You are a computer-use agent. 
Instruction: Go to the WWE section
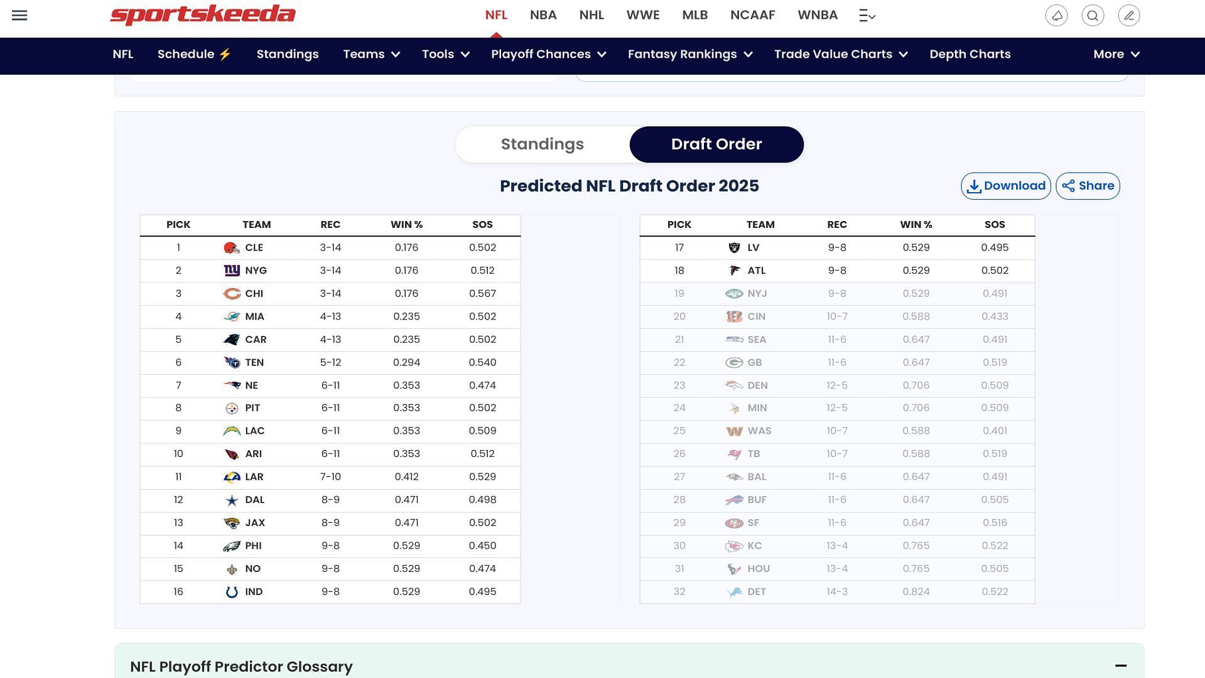643,15
